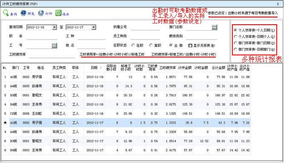This screenshot has height=164, width=284.
Task: Click the 实际出勤小时 column header
Action: coord(111,68)
